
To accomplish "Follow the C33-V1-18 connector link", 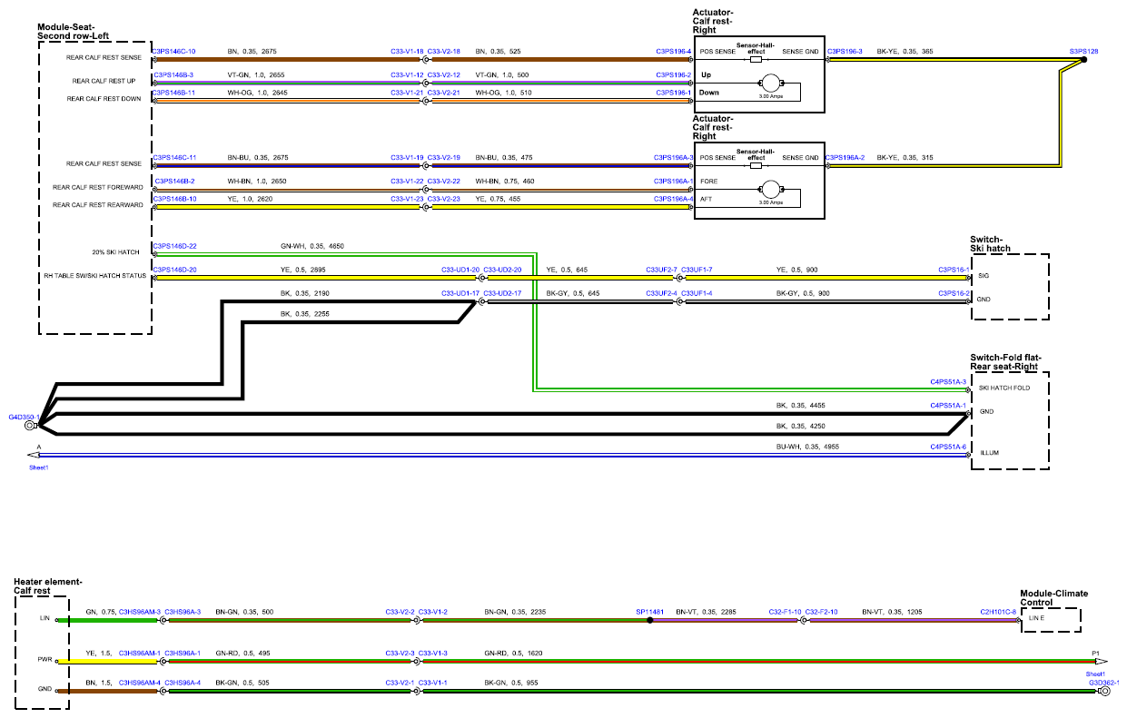I will (x=408, y=52).
